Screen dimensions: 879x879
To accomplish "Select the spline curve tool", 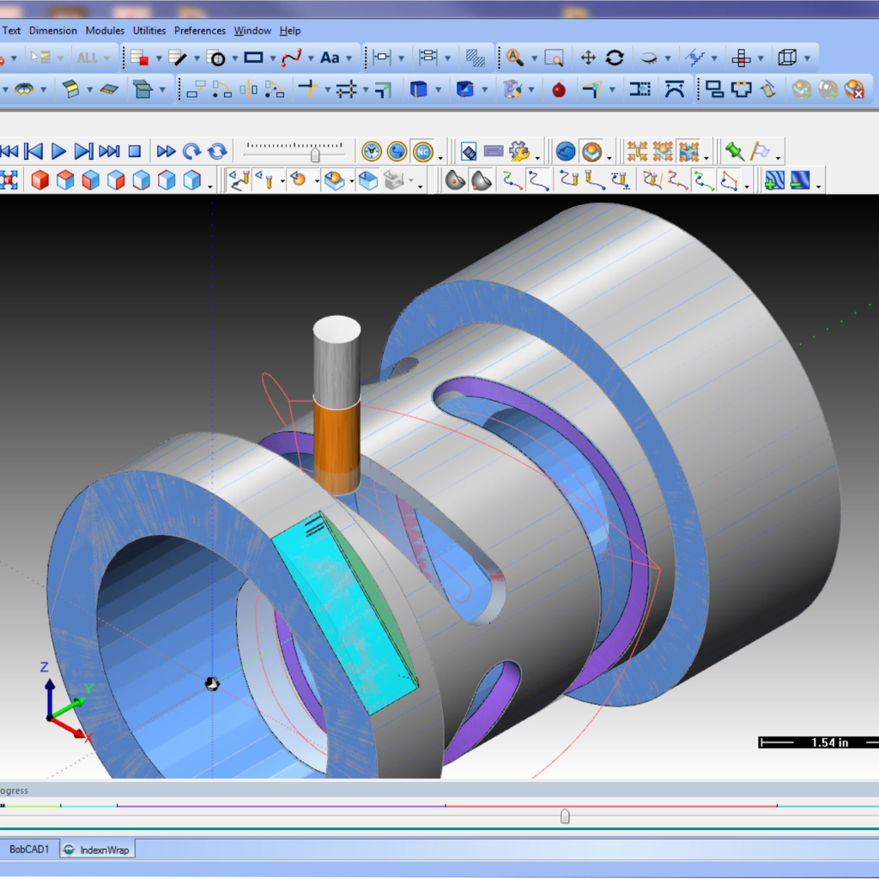I will pos(292,58).
